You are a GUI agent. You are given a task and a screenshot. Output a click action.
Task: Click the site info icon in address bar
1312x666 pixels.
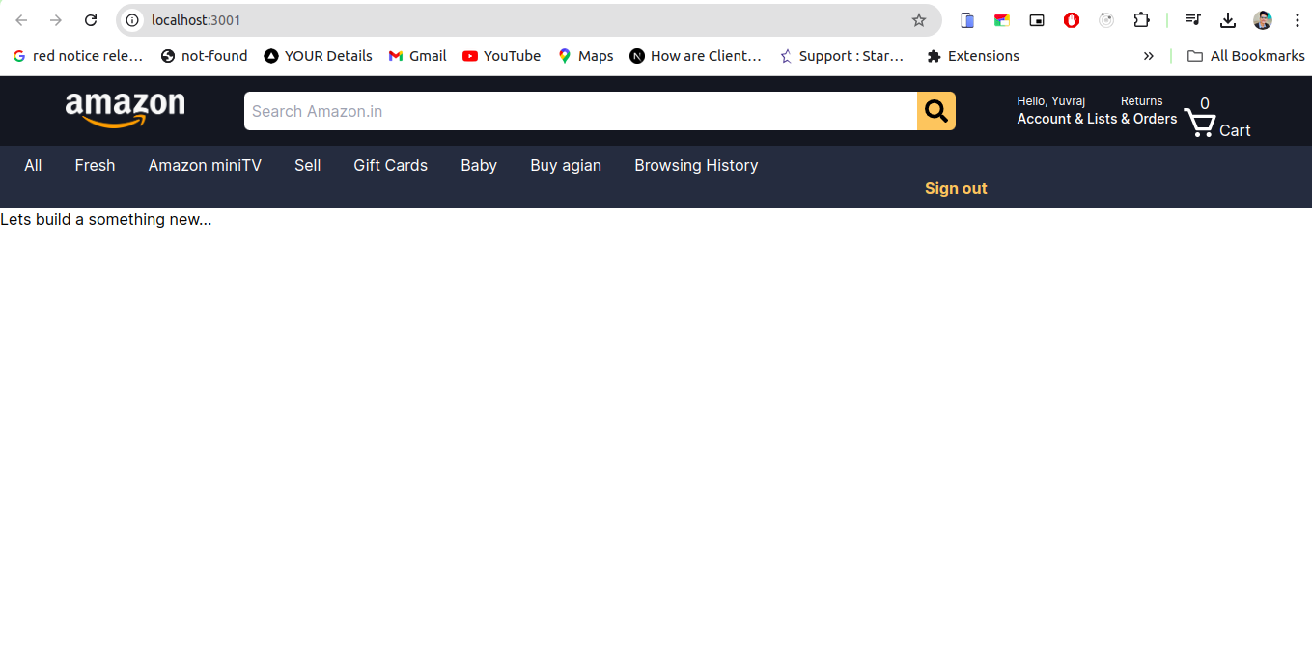coord(131,19)
